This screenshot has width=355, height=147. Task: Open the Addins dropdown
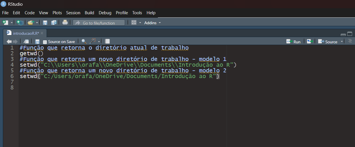(152, 23)
